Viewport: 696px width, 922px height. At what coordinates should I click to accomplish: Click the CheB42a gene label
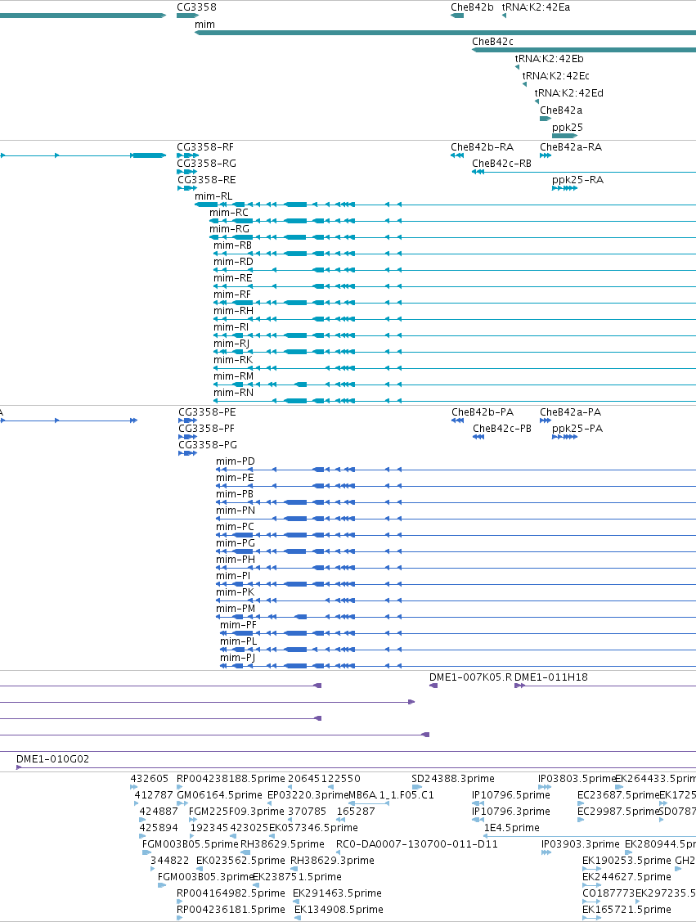click(561, 110)
